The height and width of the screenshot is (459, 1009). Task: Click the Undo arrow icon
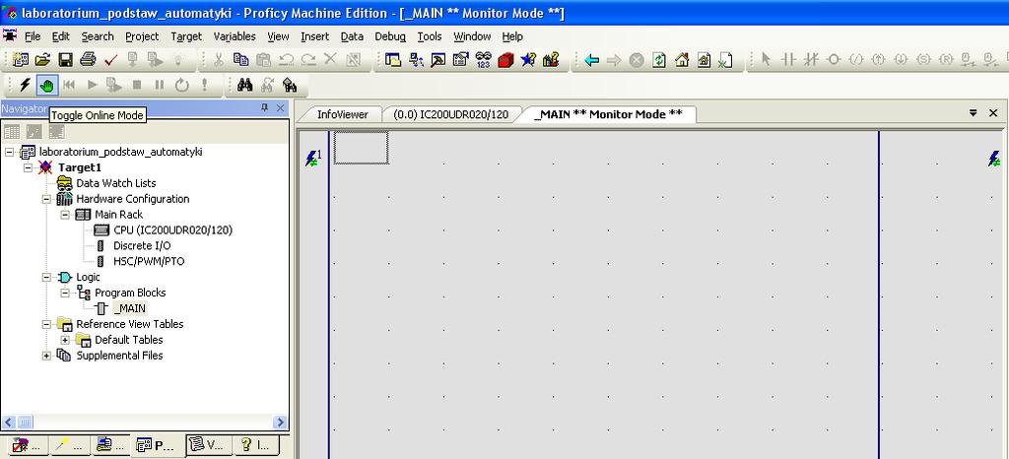tap(286, 60)
